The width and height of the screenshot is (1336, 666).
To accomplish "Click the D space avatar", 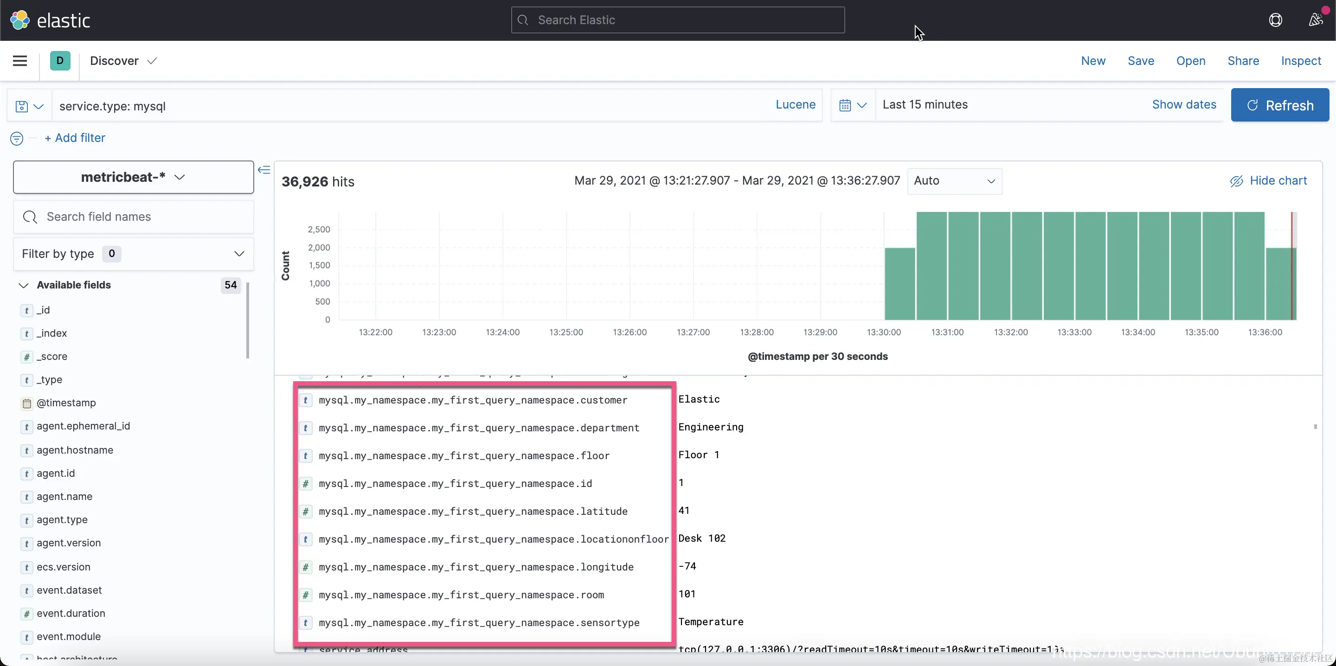I will point(60,61).
